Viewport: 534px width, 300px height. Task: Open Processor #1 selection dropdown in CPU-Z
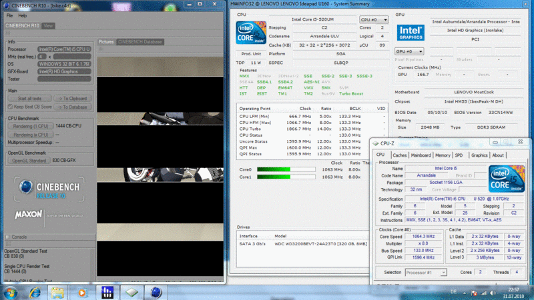[x=426, y=273]
